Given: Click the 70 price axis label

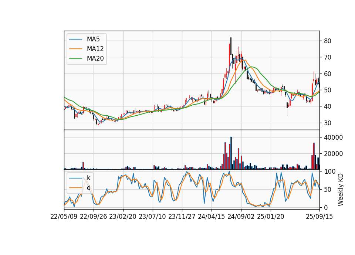Looking at the screenshot, I should pyautogui.click(x=328, y=57).
